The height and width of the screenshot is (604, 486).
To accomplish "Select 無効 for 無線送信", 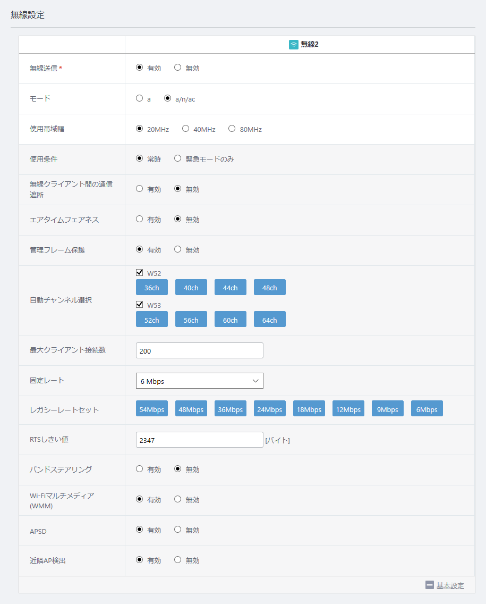I will pos(177,68).
